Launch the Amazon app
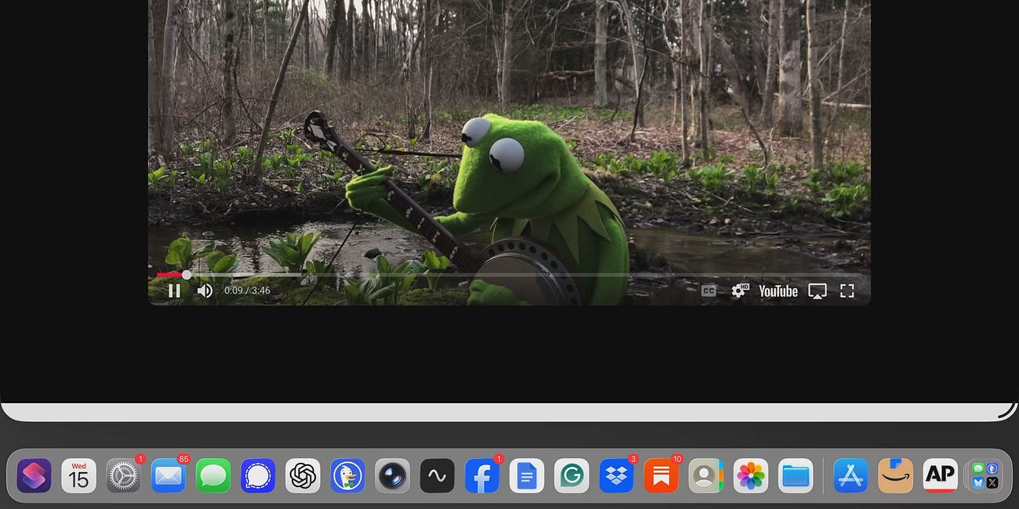The width and height of the screenshot is (1019, 509). pyautogui.click(x=895, y=475)
